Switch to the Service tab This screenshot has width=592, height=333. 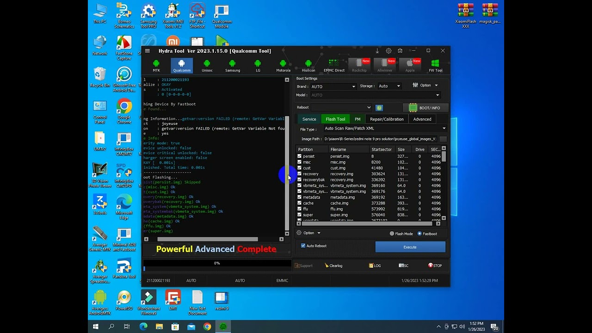coord(309,119)
